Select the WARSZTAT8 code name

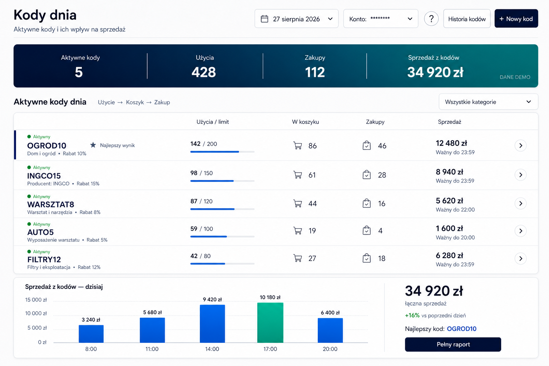coord(51,204)
